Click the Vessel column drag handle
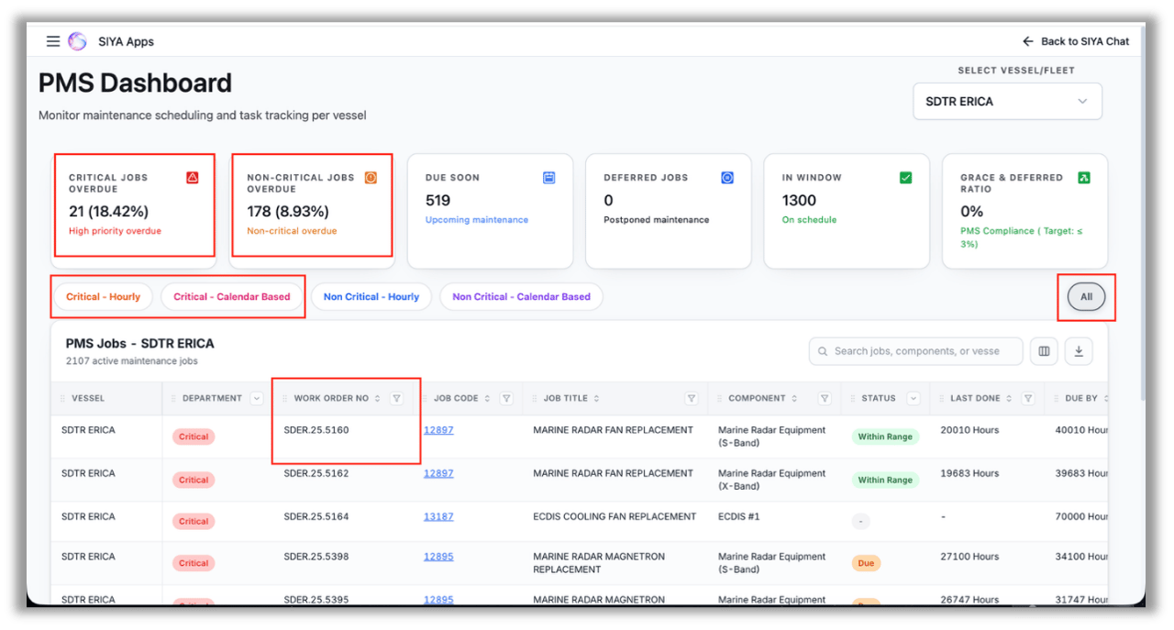Viewport: 1174px width, 630px height. [63, 398]
